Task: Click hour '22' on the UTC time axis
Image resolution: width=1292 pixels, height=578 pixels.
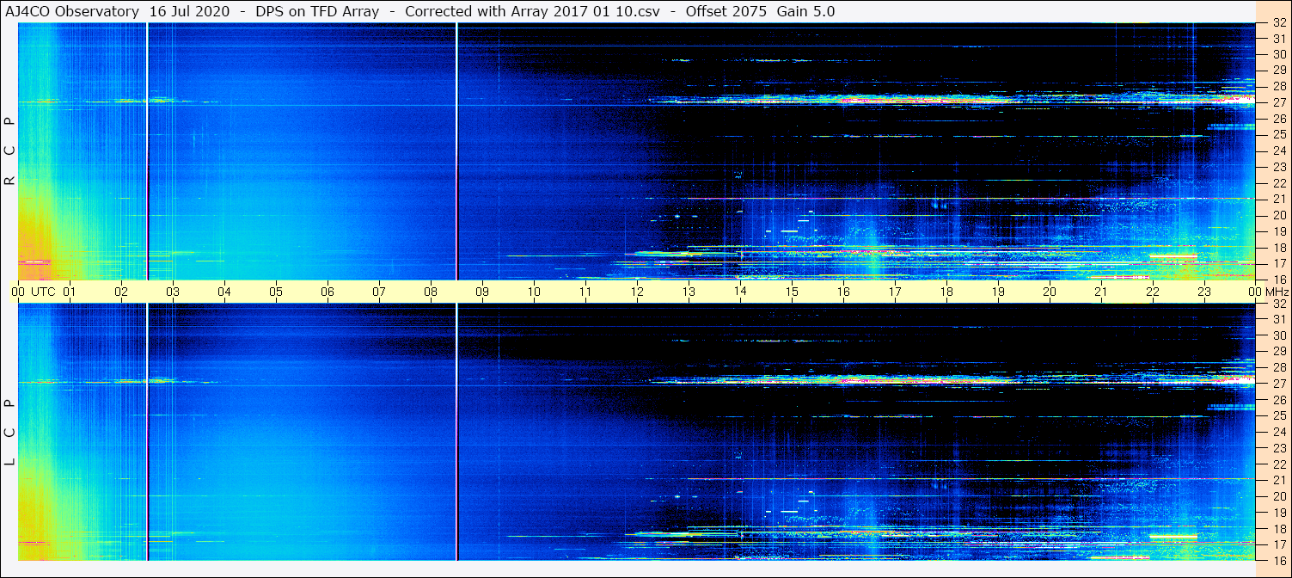Action: point(1153,292)
